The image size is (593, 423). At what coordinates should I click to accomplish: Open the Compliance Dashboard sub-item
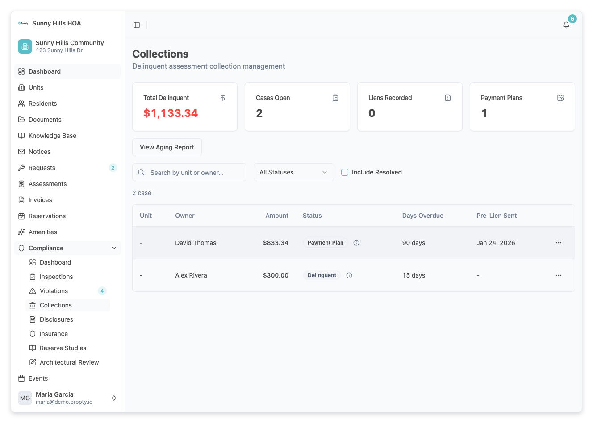click(x=68, y=262)
